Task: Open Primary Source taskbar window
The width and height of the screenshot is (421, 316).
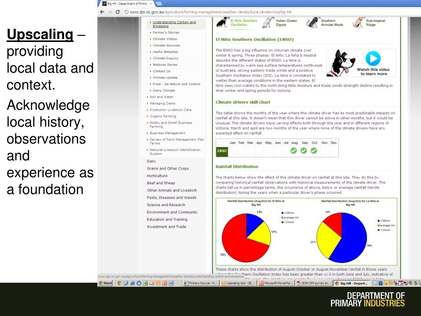Action: click(x=201, y=283)
